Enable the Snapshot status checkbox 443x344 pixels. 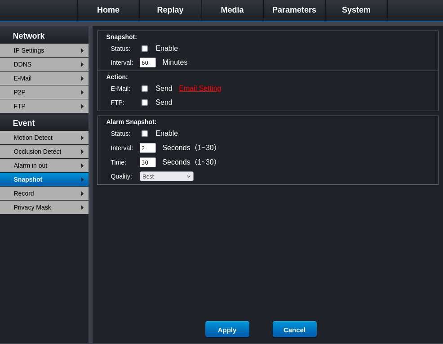[145, 49]
